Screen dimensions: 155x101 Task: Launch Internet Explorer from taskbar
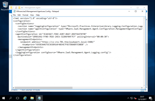tap(25, 98)
